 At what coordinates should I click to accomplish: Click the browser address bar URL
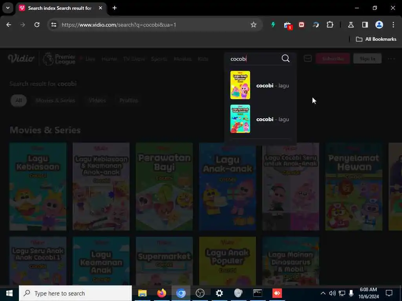(119, 25)
